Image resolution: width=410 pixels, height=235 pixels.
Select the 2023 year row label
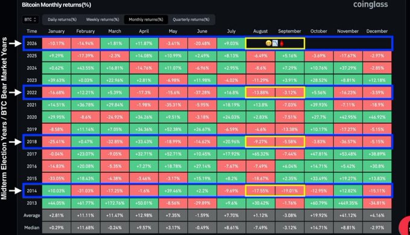31,80
